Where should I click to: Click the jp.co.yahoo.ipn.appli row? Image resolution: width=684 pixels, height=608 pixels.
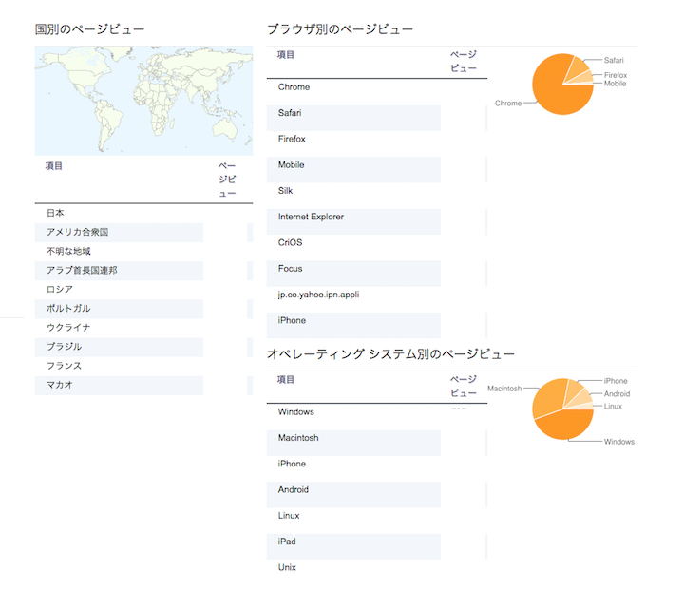click(377, 299)
